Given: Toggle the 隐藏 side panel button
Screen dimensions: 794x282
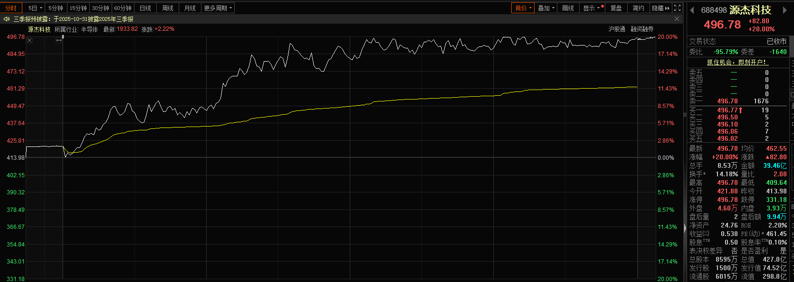Looking at the screenshot, I should tap(660, 8).
